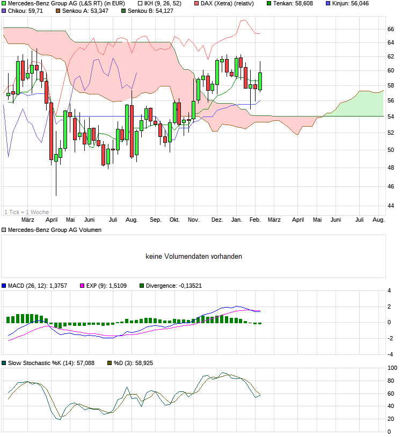The height and width of the screenshot is (437, 408).
Task: Click the 'Slow Stochastic %K (14): 57,088' label
Action: click(x=51, y=363)
